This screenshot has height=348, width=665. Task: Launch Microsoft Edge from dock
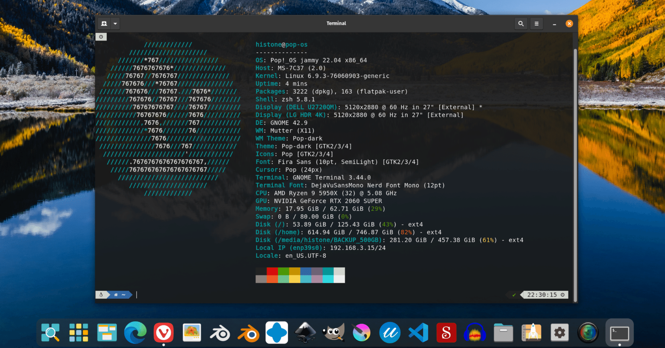tap(135, 333)
